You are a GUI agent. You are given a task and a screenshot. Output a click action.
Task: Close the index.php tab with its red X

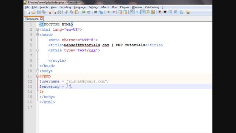click(x=41, y=19)
